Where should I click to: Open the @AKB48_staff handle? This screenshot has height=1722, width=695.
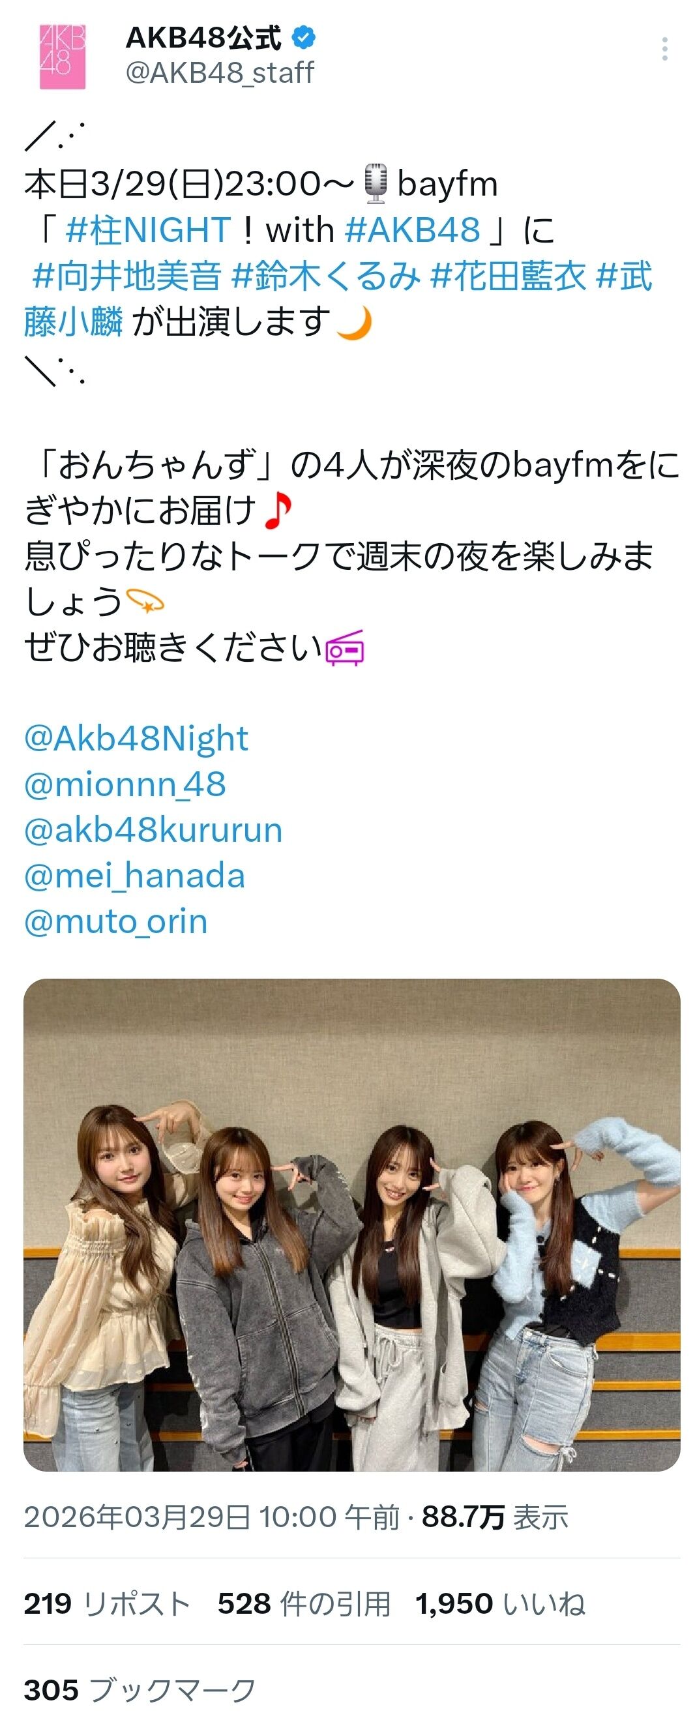point(220,73)
